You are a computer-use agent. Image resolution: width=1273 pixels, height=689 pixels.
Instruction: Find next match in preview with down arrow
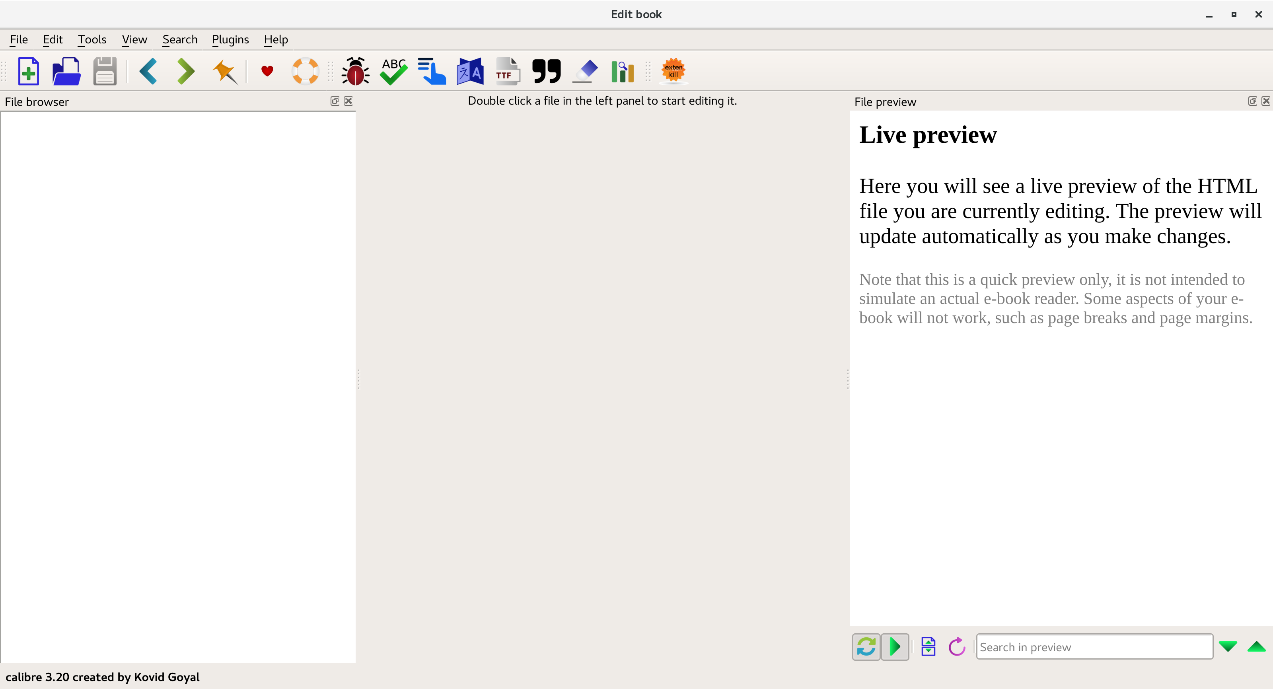[1228, 646]
